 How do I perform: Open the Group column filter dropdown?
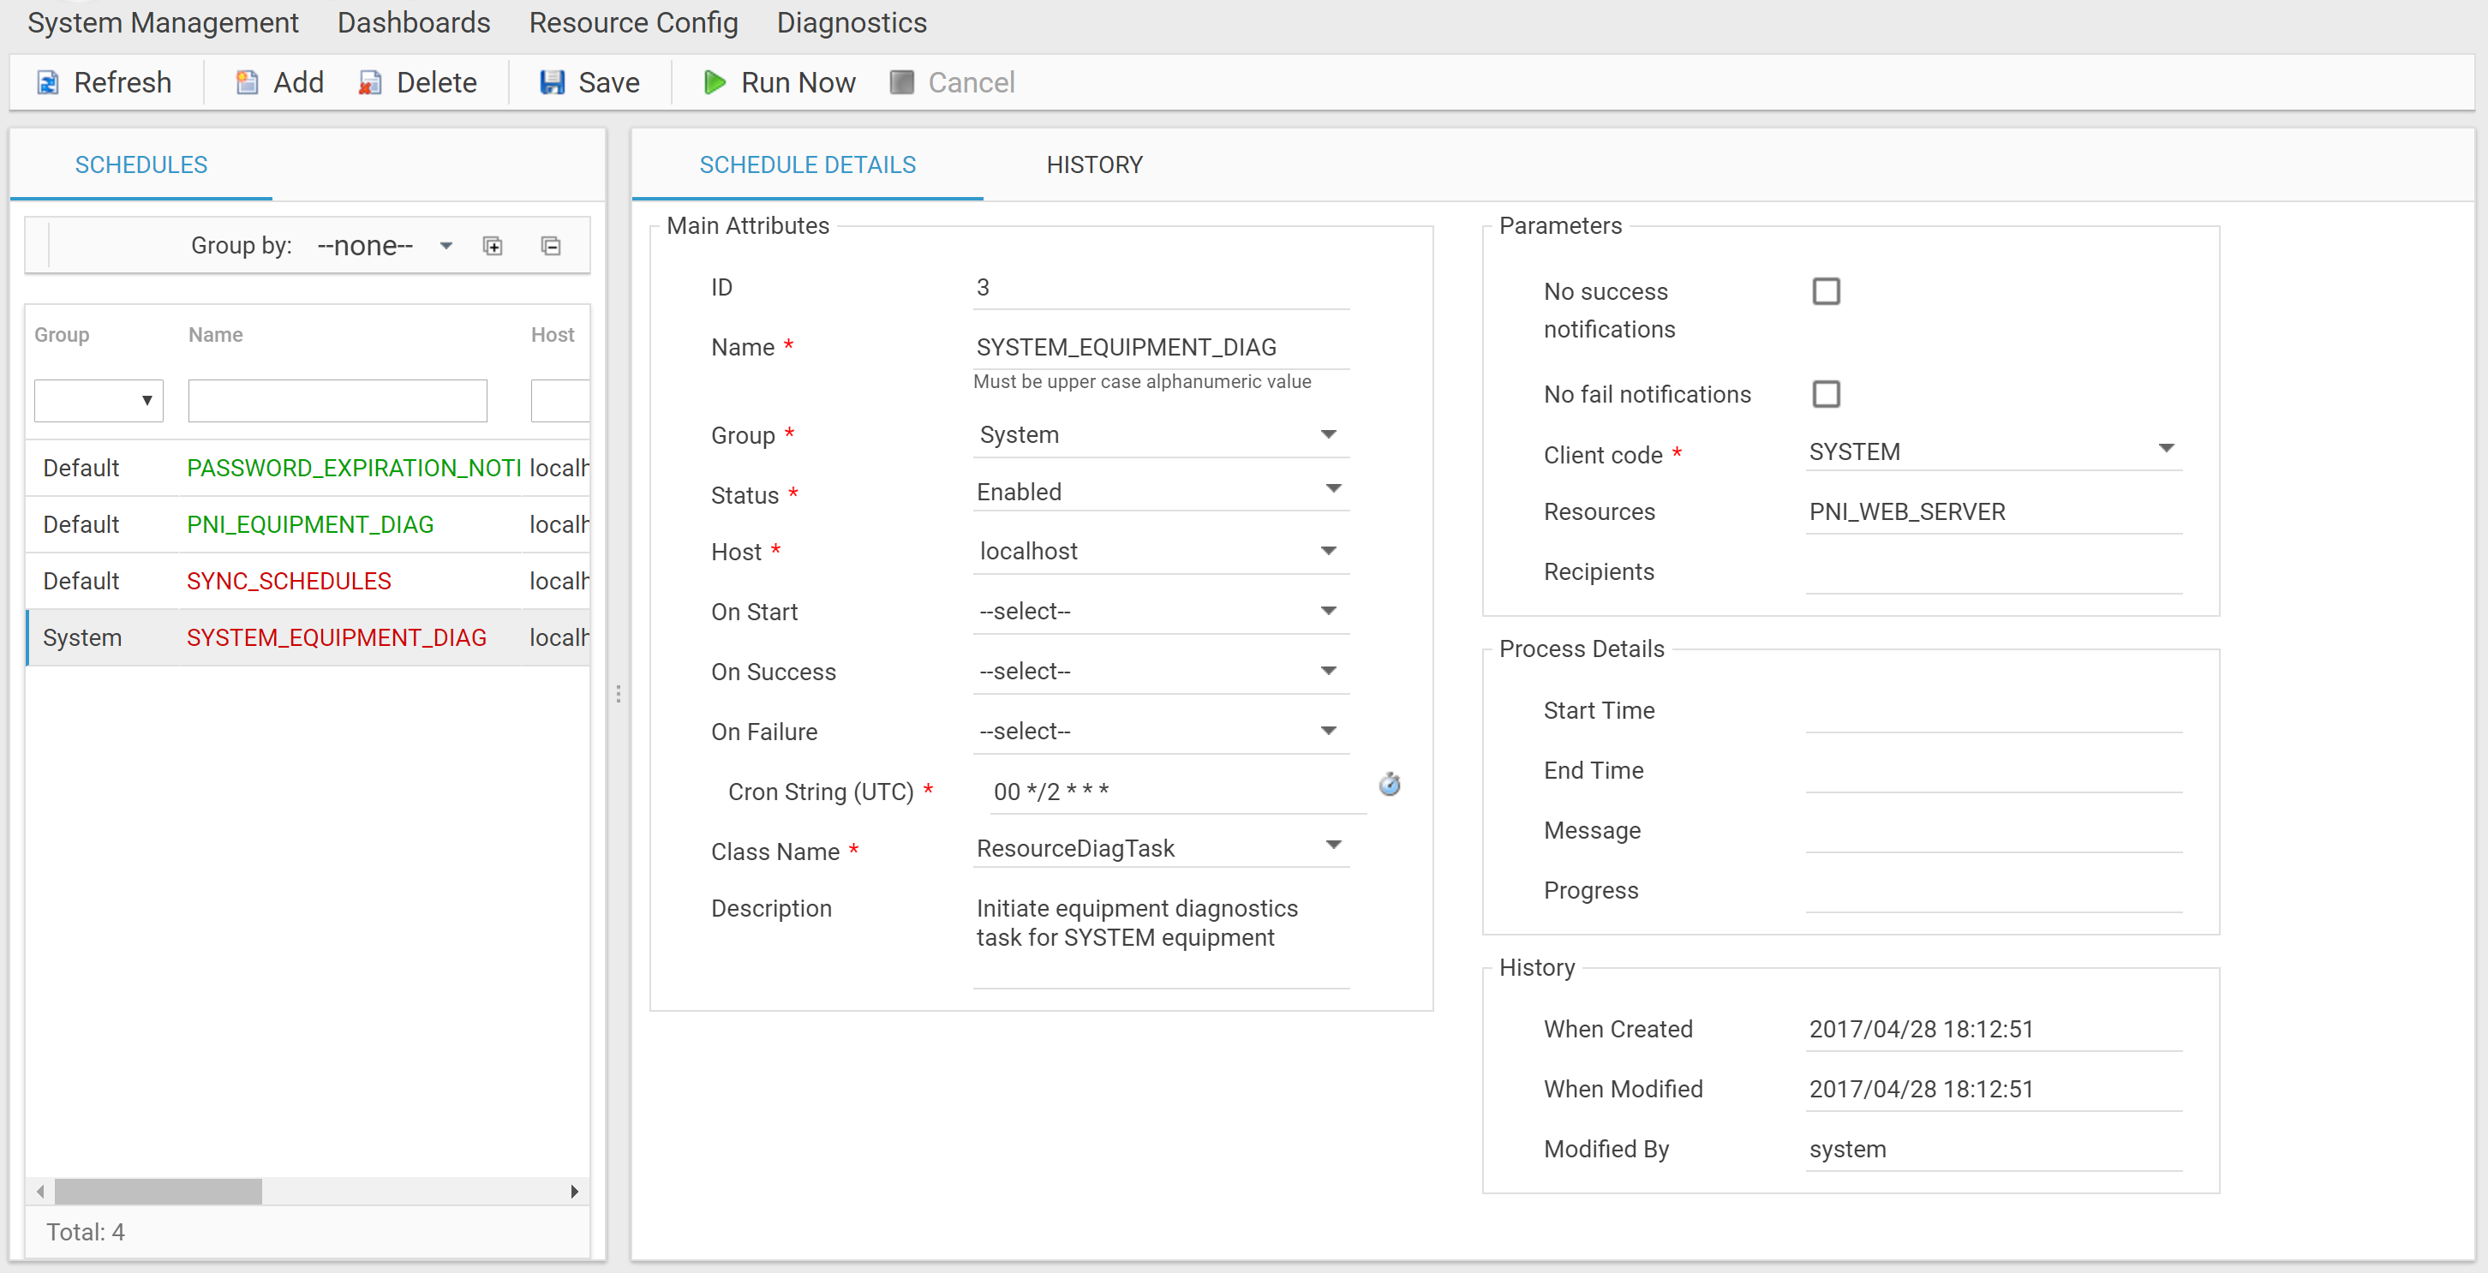point(99,401)
